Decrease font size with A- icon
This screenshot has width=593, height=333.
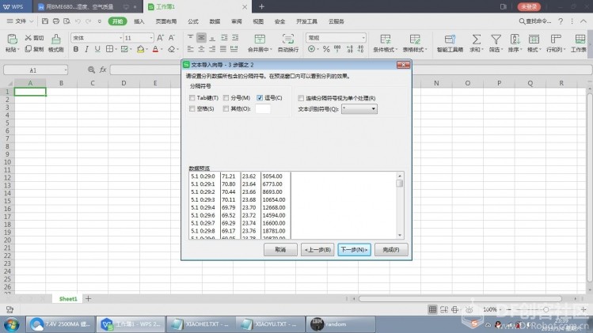[x=172, y=38]
